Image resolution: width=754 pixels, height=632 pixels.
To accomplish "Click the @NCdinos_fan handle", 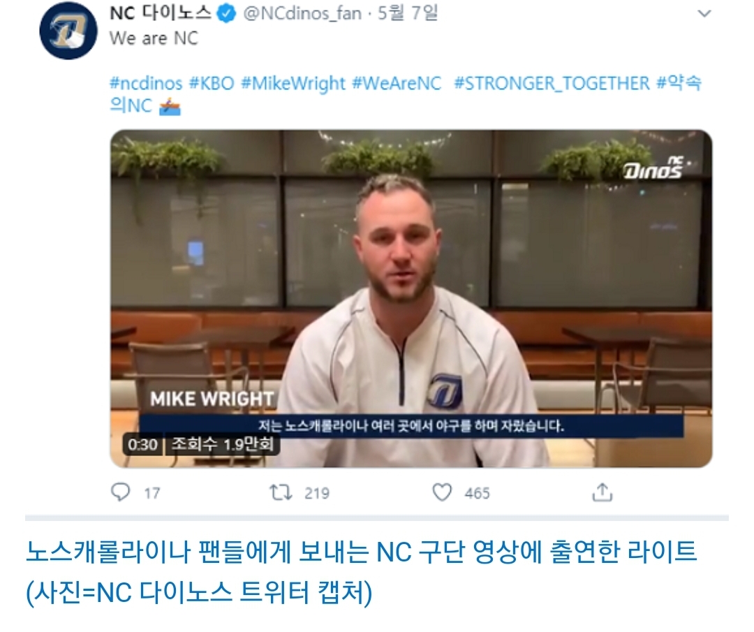I will [302, 13].
